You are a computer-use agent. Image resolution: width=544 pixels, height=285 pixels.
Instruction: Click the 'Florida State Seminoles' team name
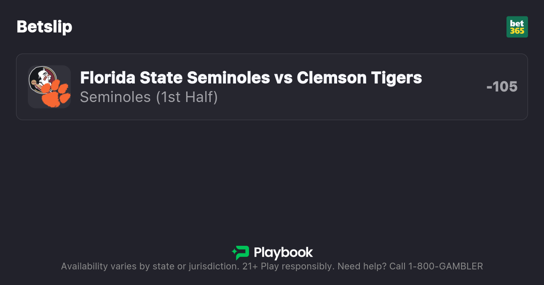pyautogui.click(x=174, y=78)
